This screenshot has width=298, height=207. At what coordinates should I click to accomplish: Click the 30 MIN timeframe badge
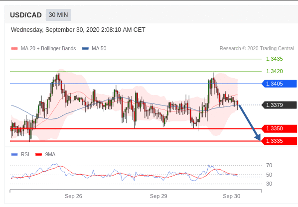coord(58,15)
